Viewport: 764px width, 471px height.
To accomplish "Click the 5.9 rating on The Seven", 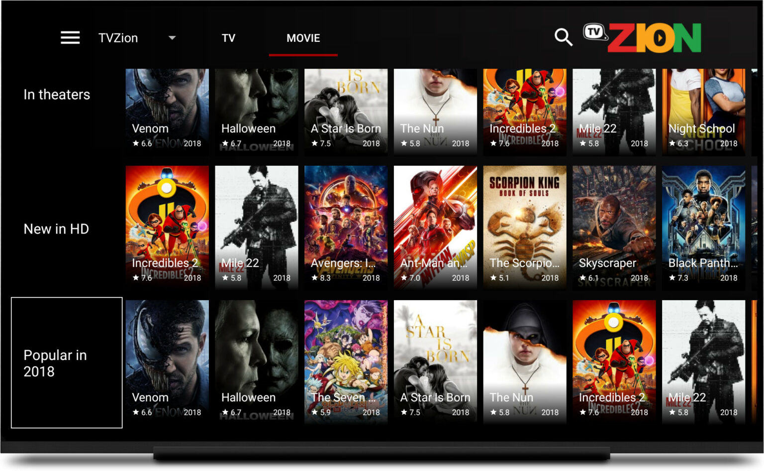I will click(321, 412).
